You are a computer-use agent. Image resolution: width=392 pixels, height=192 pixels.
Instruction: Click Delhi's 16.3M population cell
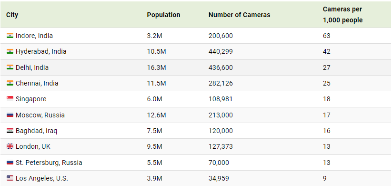tap(157, 67)
